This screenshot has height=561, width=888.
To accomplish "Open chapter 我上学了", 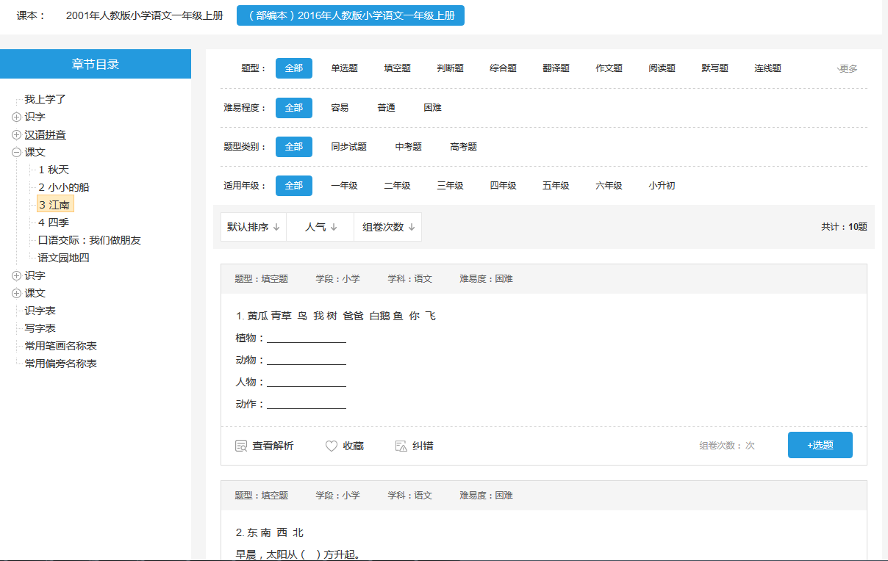I will click(x=46, y=99).
